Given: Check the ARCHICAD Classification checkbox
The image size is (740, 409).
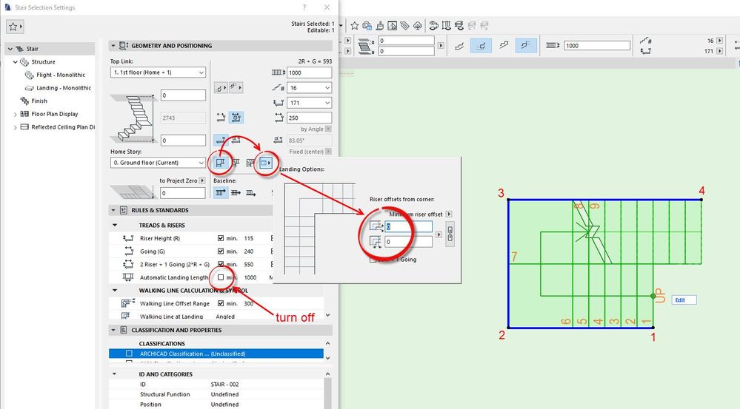Looking at the screenshot, I should [x=129, y=354].
